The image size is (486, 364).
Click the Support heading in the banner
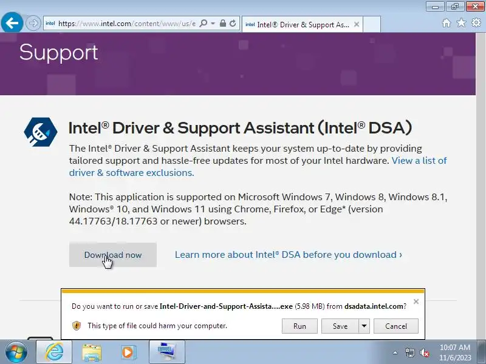pos(58,52)
